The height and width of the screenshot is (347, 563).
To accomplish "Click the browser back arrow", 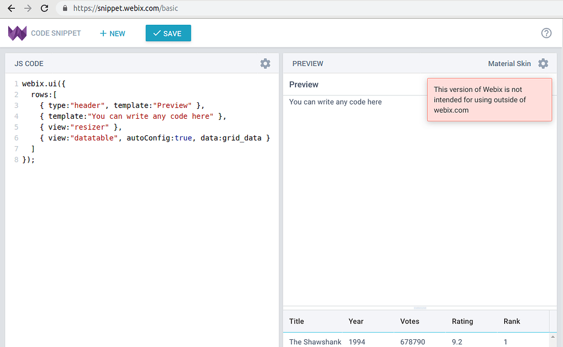I will (11, 8).
